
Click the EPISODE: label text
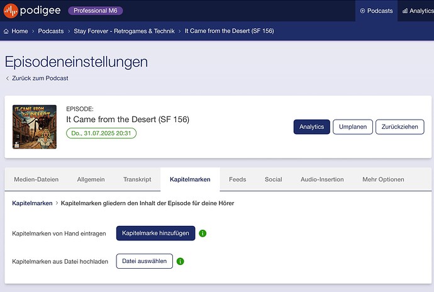coord(80,109)
